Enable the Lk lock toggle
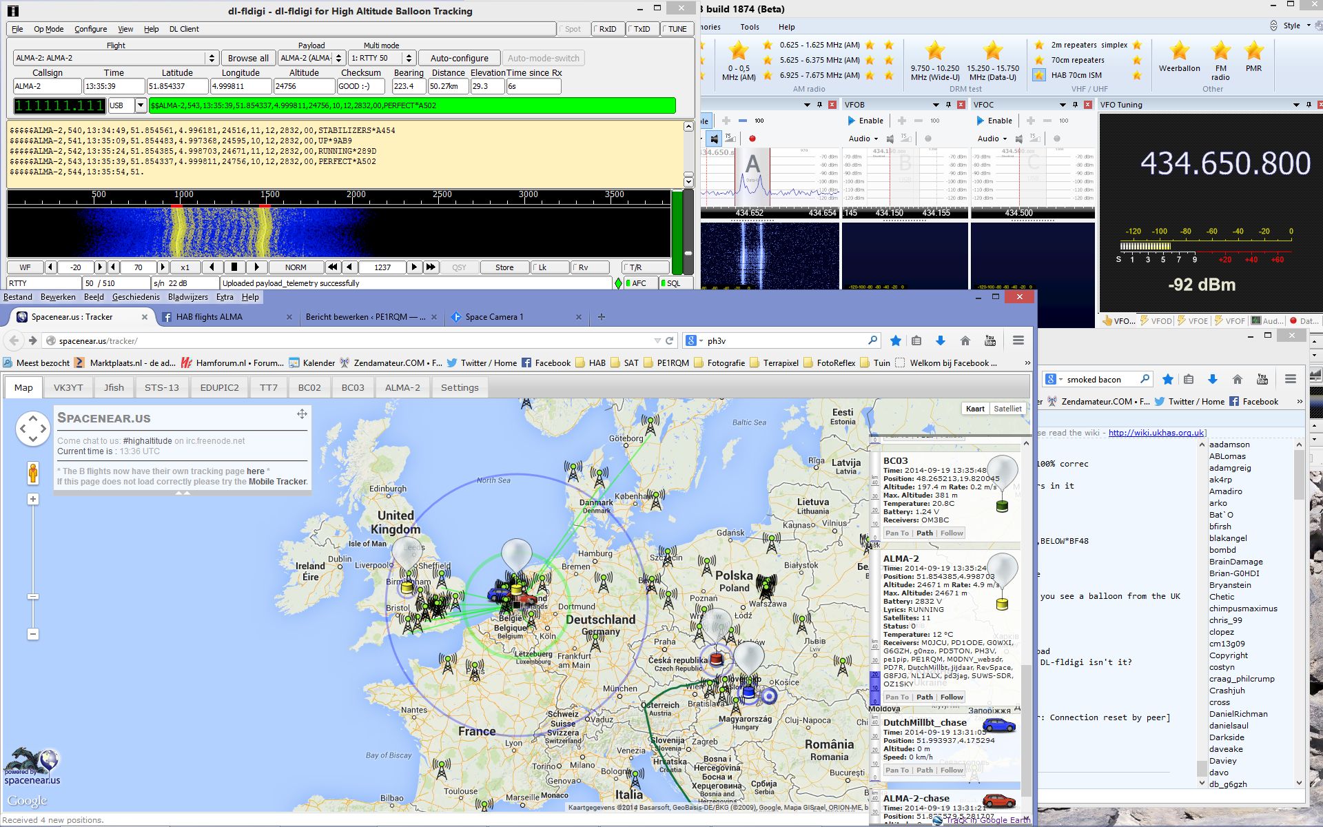Image resolution: width=1323 pixels, height=827 pixels. (549, 267)
